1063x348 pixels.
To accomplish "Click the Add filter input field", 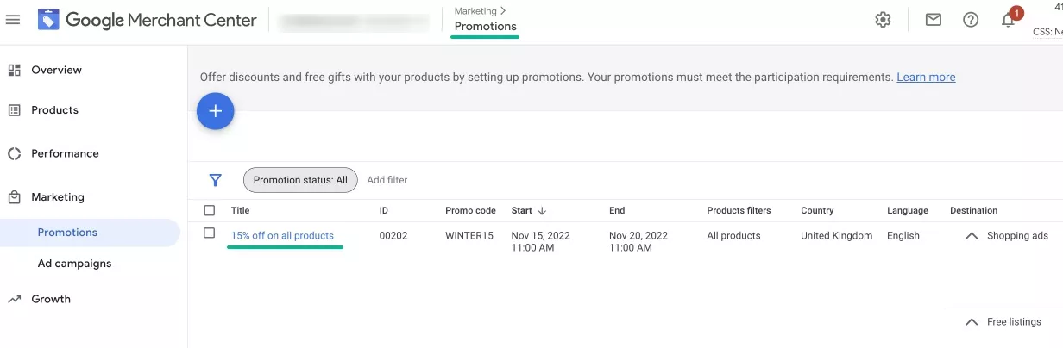I will 387,180.
